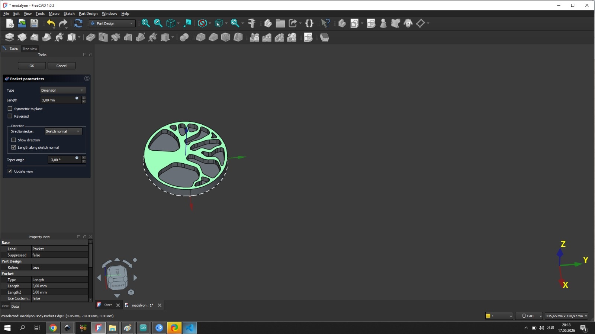Click the Boolean operation icon
The image size is (595, 334).
pyautogui.click(x=184, y=37)
